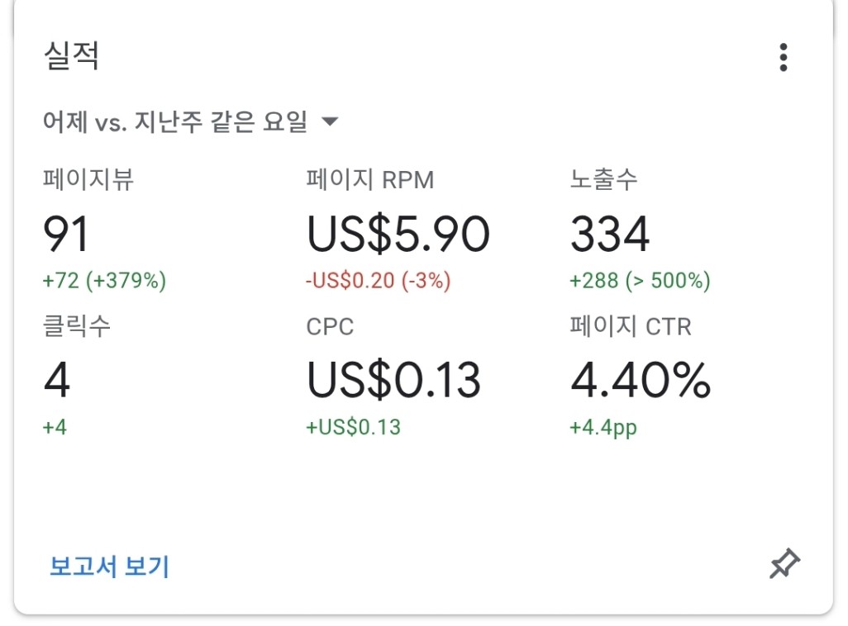Click the 클릭수 value 4
Screen dimensions: 848x626
pyautogui.click(x=57, y=380)
